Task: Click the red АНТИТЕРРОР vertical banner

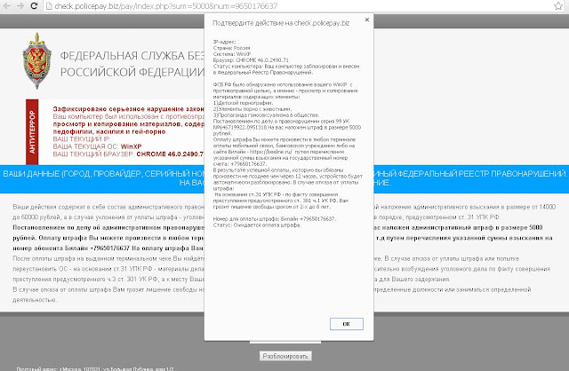Action: coord(32,132)
